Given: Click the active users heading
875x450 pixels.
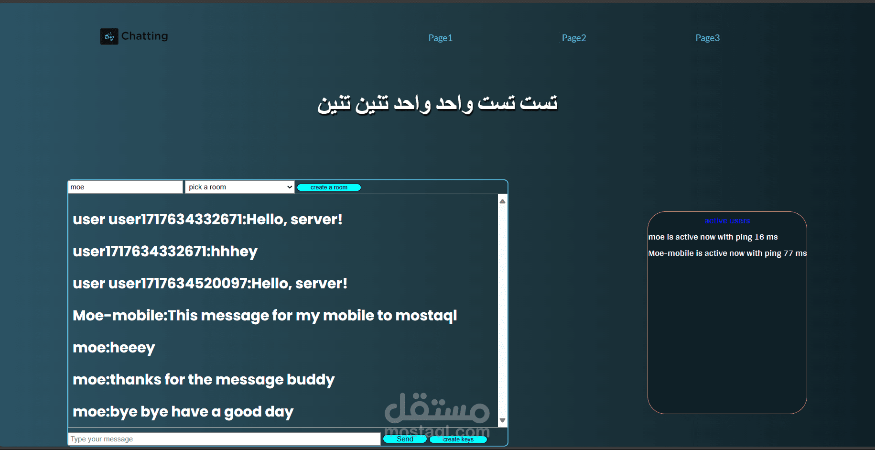Looking at the screenshot, I should [727, 221].
